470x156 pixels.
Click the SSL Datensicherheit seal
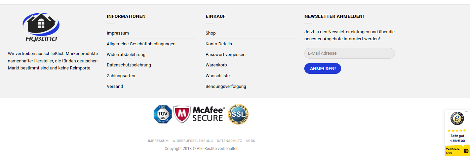(x=238, y=114)
